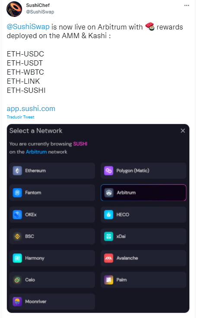Click the OKEx network icon
The width and height of the screenshot is (201, 318).
17,215
